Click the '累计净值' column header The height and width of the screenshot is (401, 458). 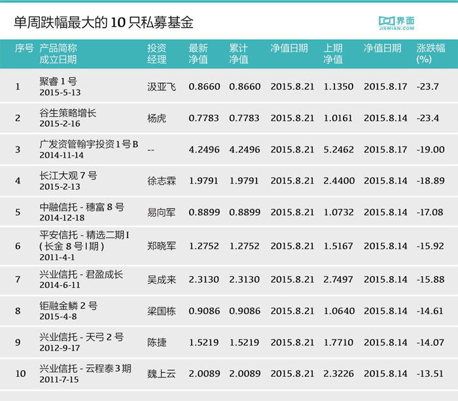[x=239, y=54]
